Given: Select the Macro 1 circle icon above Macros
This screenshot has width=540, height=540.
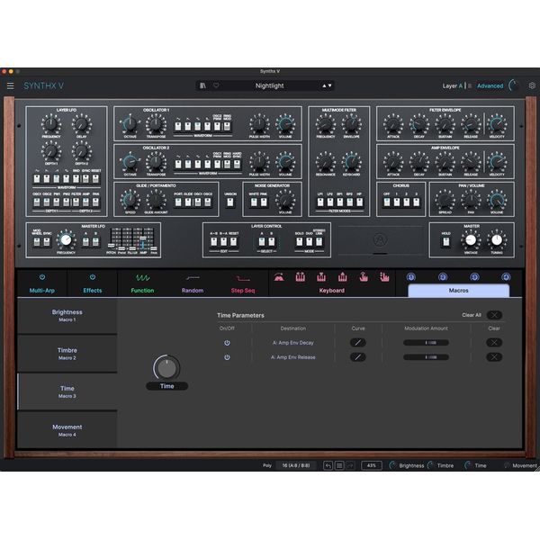Looking at the screenshot, I should coord(411,277).
